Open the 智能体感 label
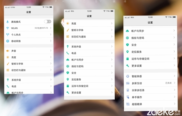The width and height of the screenshot is (182, 116). point(137,76)
